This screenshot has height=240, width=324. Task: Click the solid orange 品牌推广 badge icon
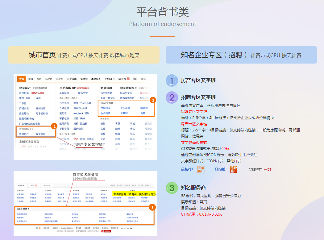pos(234,169)
